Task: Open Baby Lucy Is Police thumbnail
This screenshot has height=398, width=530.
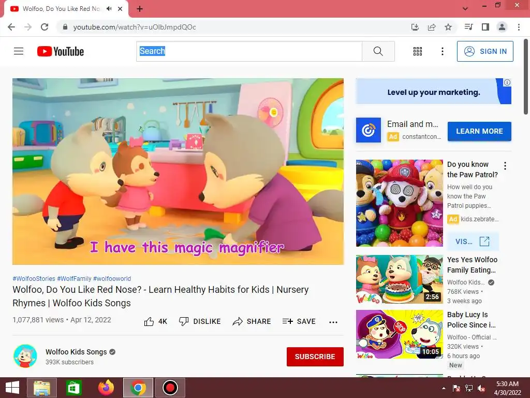Action: coord(399,334)
